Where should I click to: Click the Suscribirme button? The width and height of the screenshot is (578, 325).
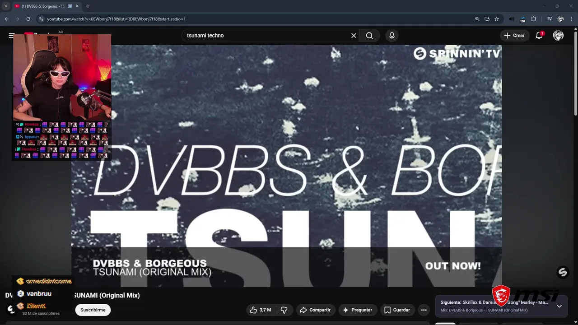(x=93, y=310)
